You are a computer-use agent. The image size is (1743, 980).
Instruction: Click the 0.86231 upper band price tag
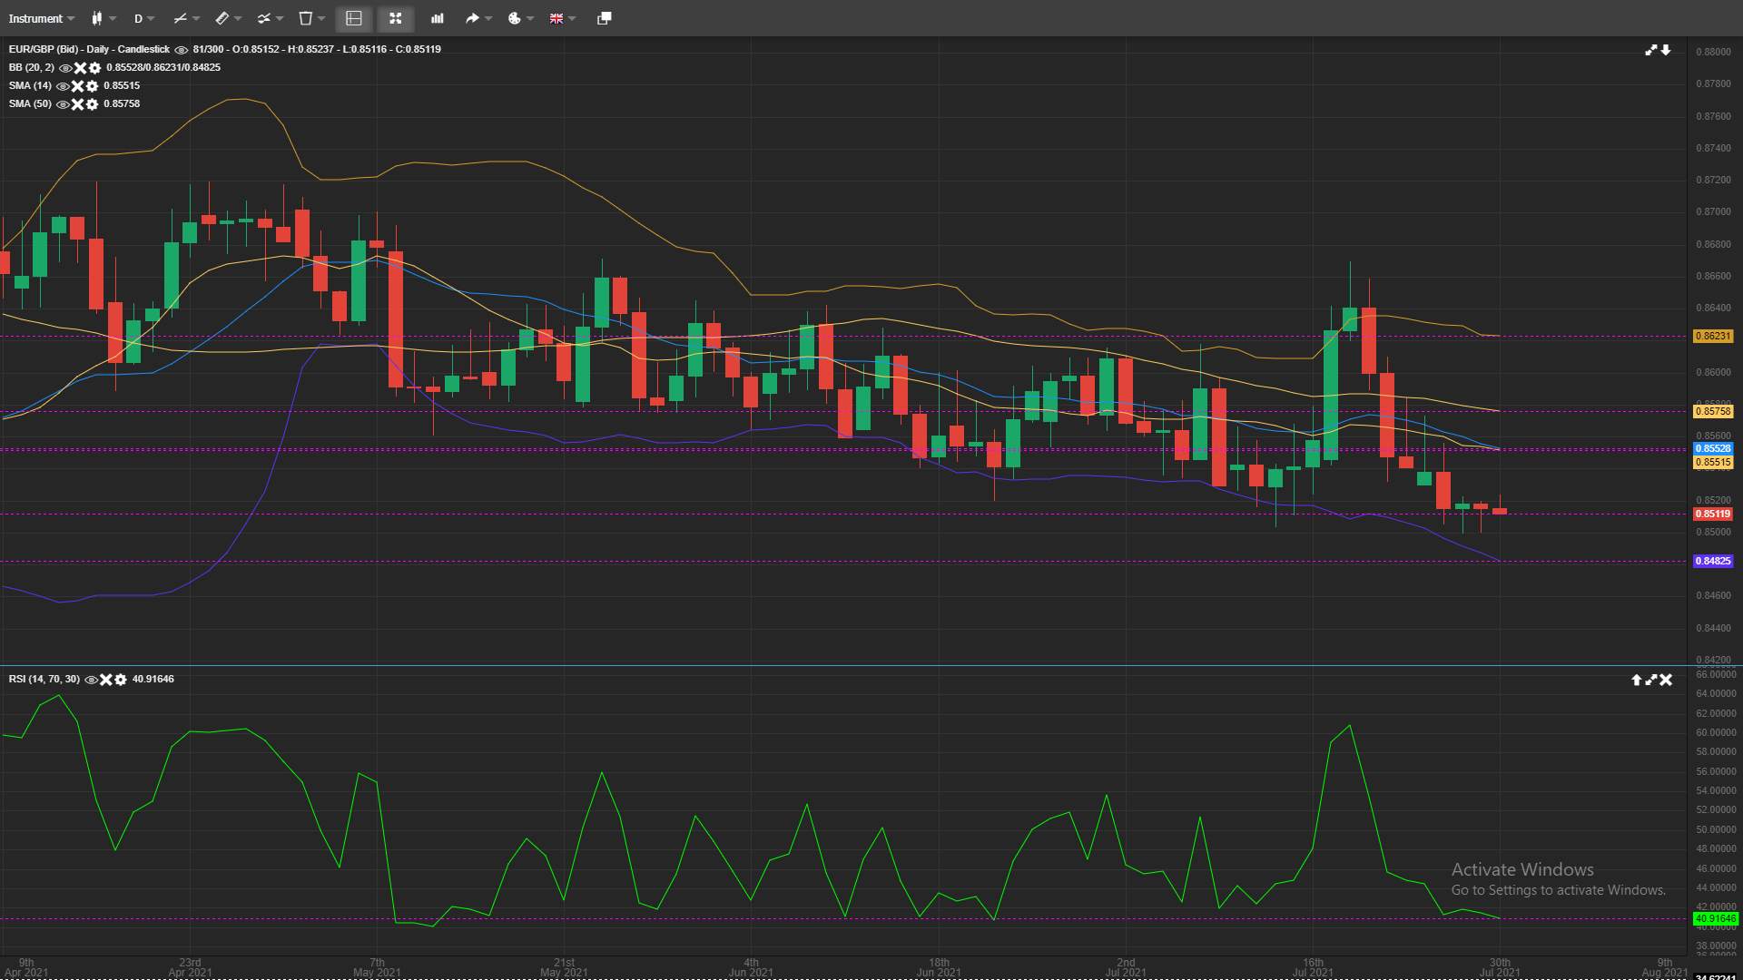[x=1713, y=336]
